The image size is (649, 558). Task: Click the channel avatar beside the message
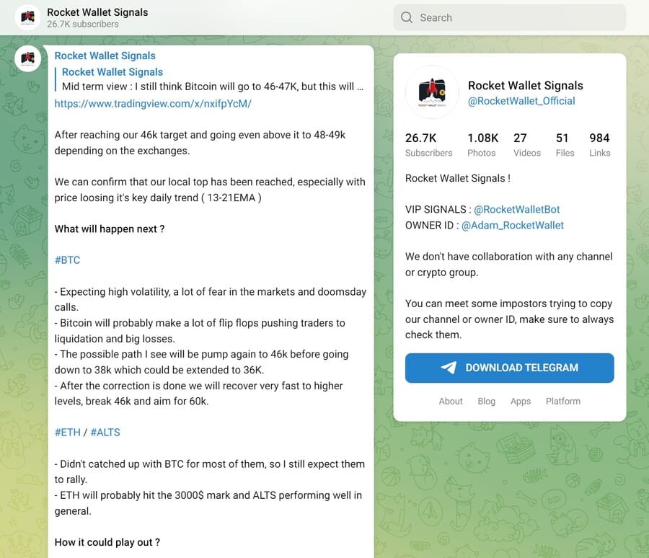[27, 58]
